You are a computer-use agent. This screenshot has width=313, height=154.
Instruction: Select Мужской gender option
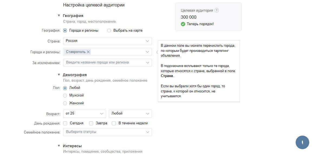coord(65,95)
